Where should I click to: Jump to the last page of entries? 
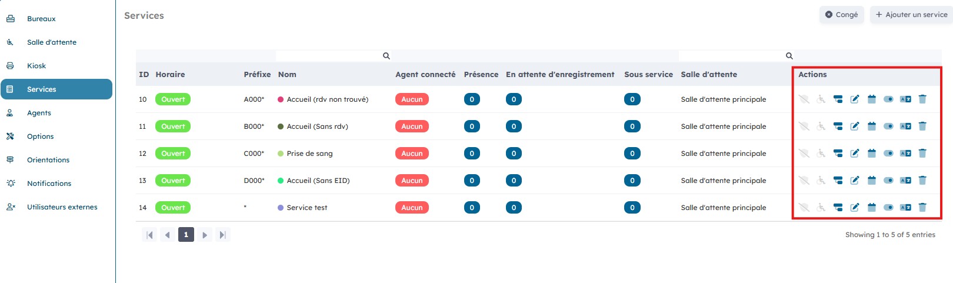[x=222, y=235]
